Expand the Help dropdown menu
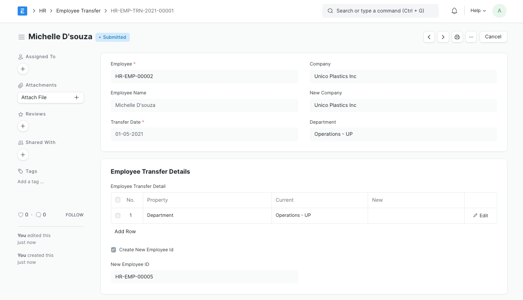Image resolution: width=523 pixels, height=300 pixels. coord(478,11)
